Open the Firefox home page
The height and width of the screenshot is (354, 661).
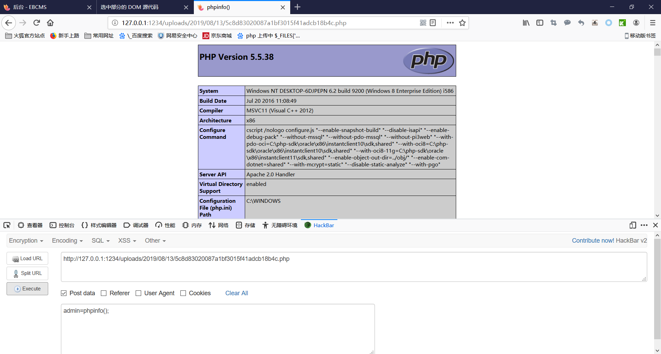pyautogui.click(x=50, y=23)
